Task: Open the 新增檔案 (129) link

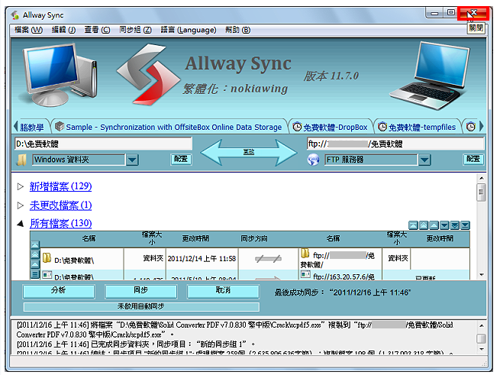Action: 60,186
